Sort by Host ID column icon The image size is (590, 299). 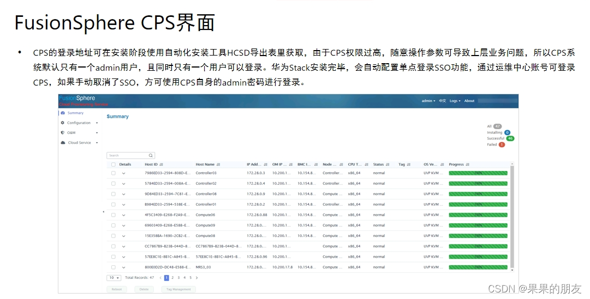coord(162,164)
